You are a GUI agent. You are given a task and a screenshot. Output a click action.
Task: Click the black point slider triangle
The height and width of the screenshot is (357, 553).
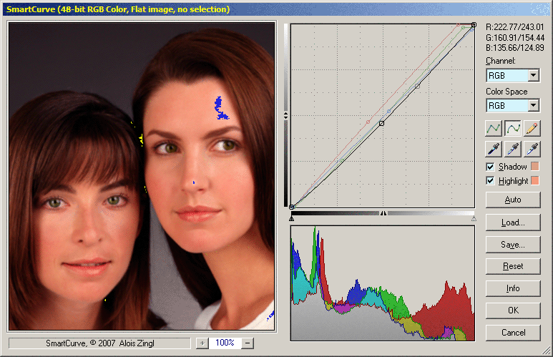click(292, 219)
